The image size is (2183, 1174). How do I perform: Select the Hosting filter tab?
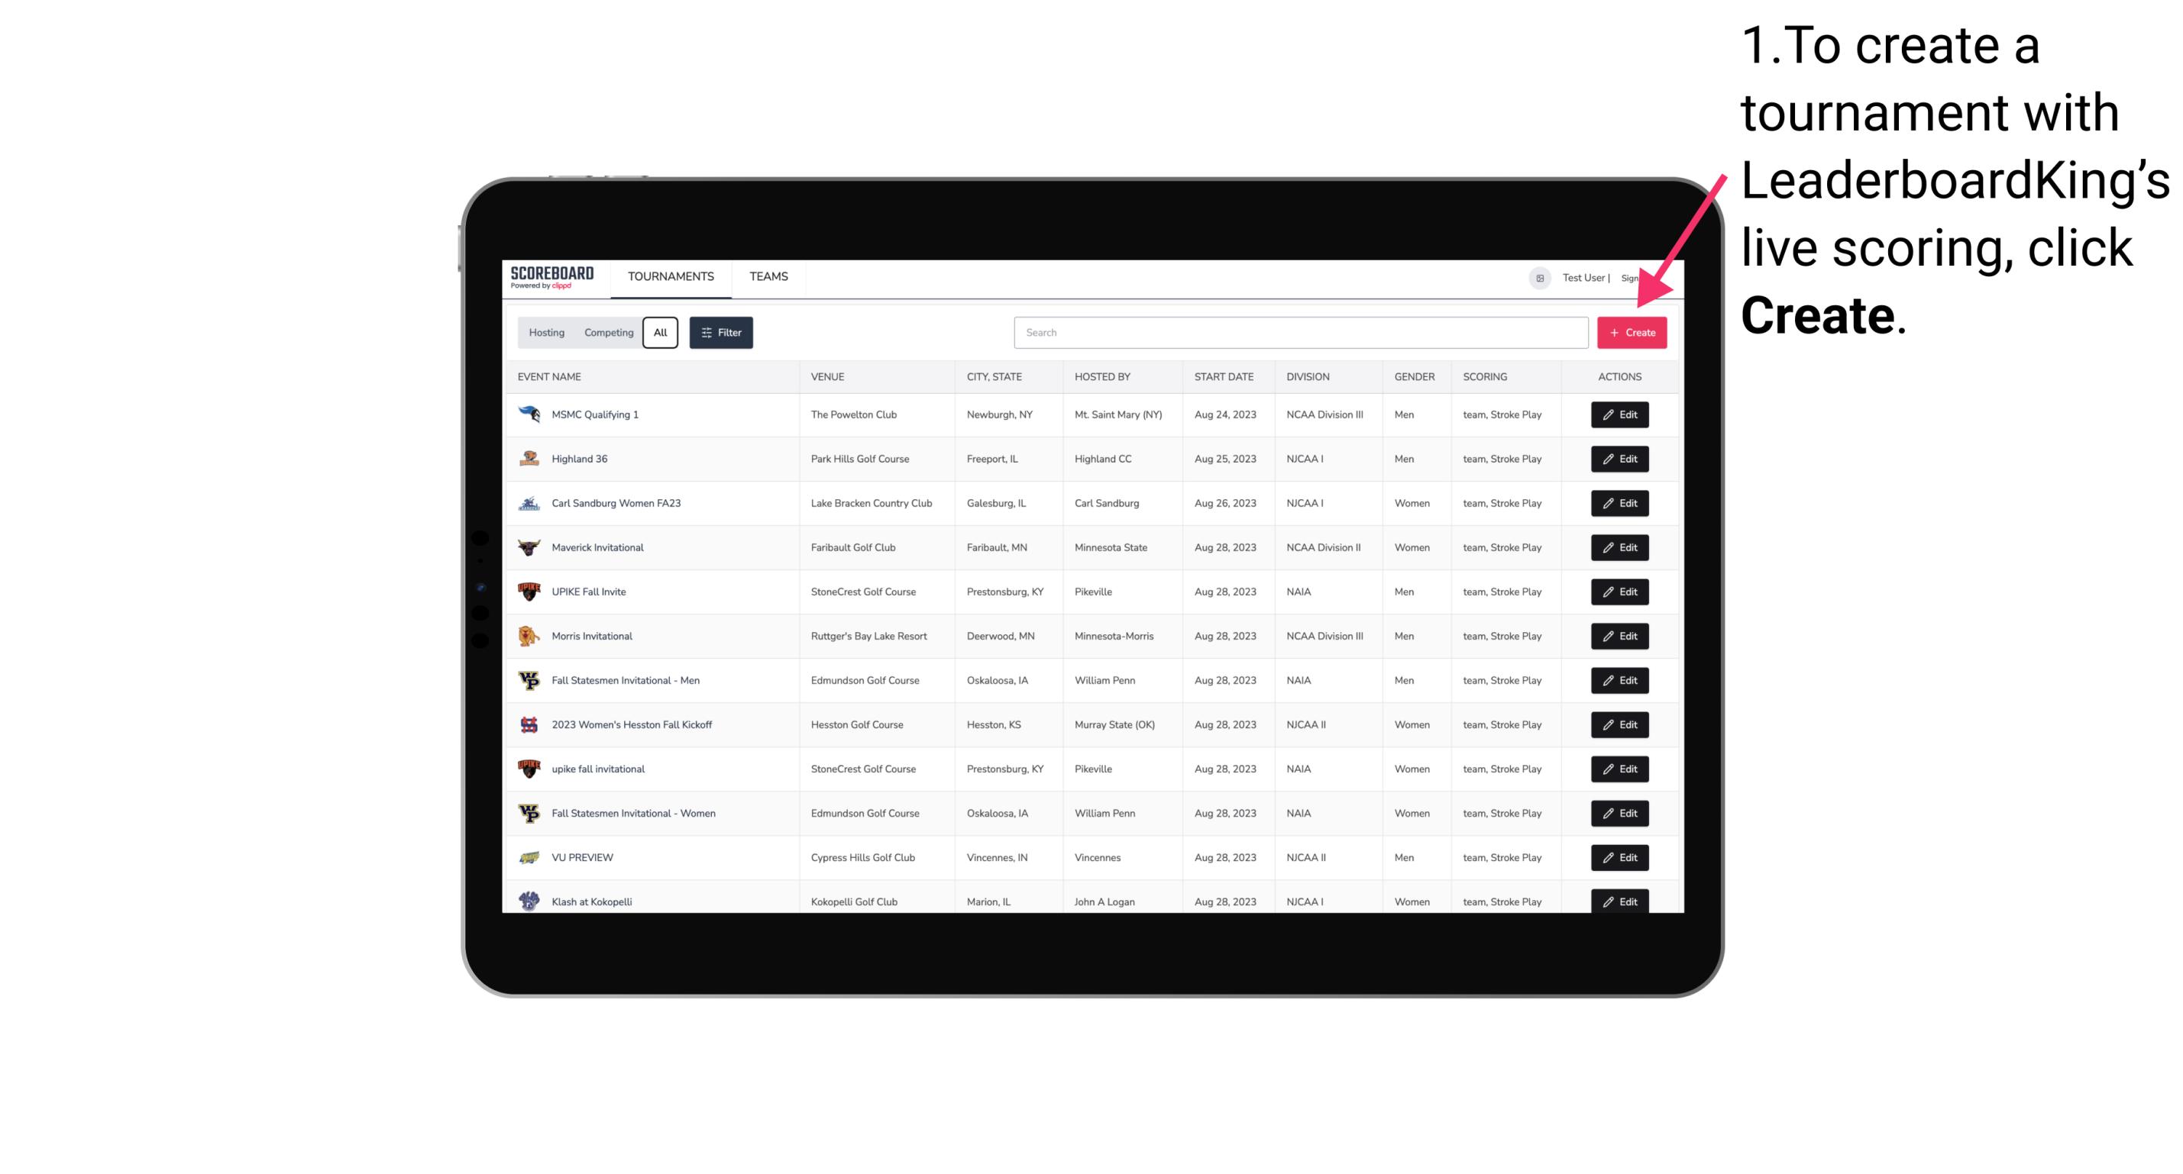pos(547,333)
